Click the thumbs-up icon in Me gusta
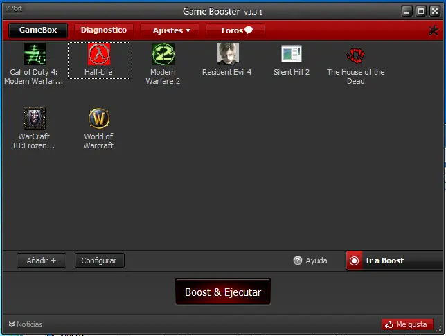 (x=389, y=324)
